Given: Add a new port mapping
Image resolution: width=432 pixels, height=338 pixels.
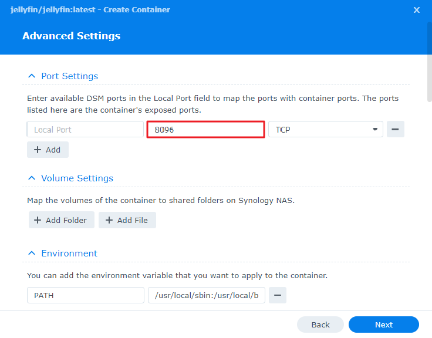Looking at the screenshot, I should tap(48, 150).
